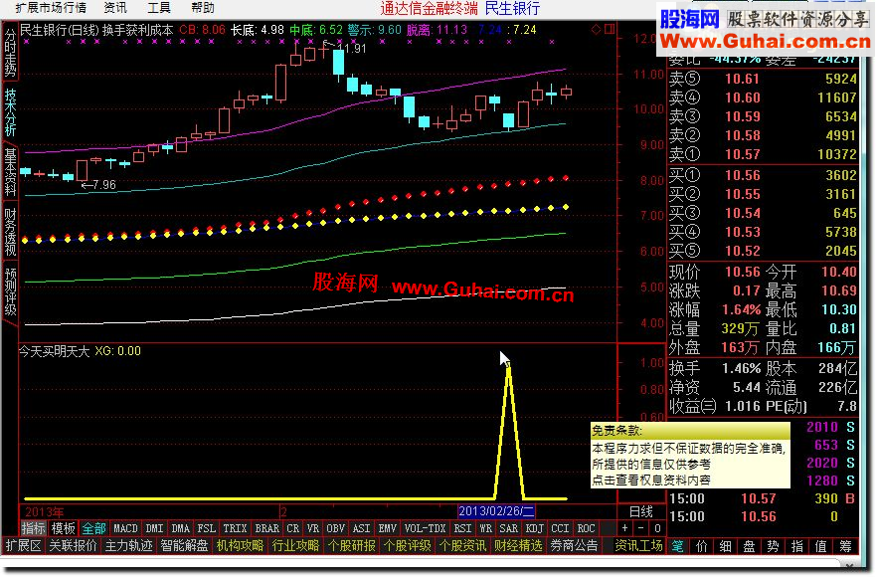Viewport: 877px width, 577px height.
Task: Click buy price 10.56 in 买① row
Action: [x=742, y=176]
